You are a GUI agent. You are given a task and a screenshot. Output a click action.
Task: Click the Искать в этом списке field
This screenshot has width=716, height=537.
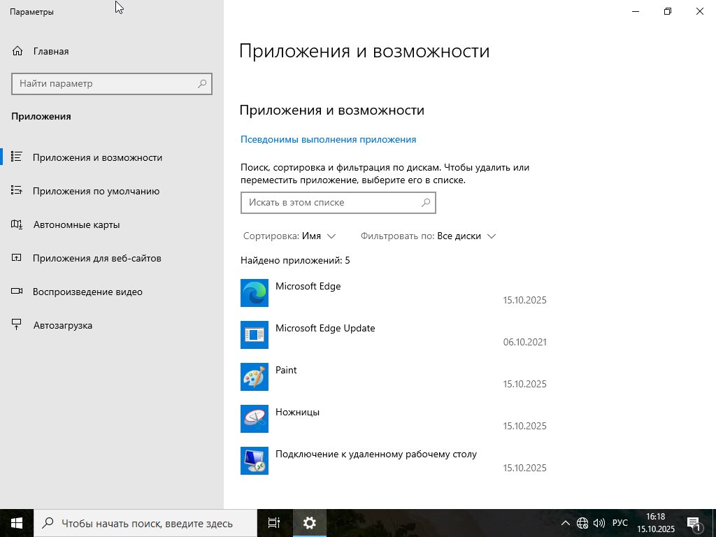(x=329, y=203)
